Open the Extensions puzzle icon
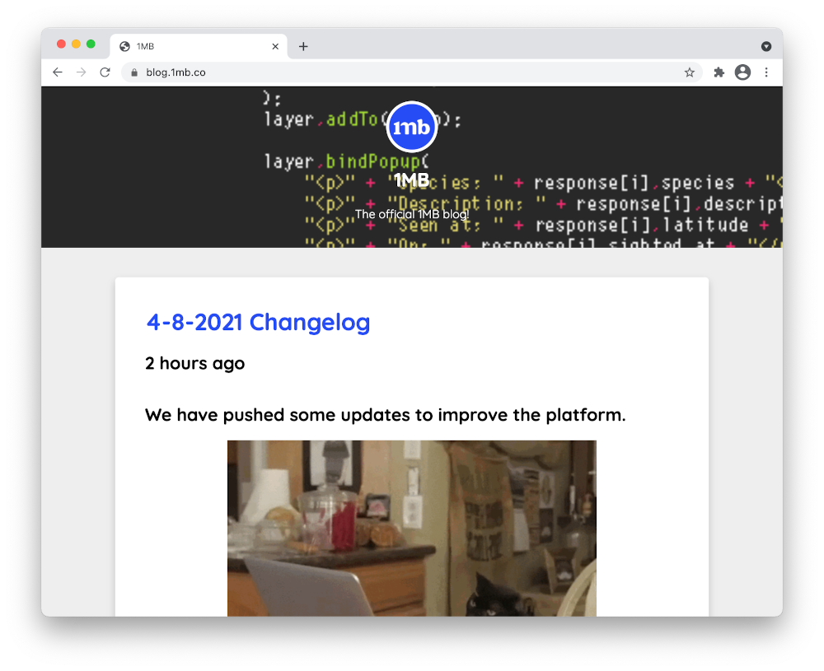Screen dimensions: 824x671 [x=719, y=72]
